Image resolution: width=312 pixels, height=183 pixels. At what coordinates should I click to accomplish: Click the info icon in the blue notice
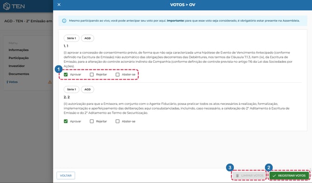(x=64, y=20)
